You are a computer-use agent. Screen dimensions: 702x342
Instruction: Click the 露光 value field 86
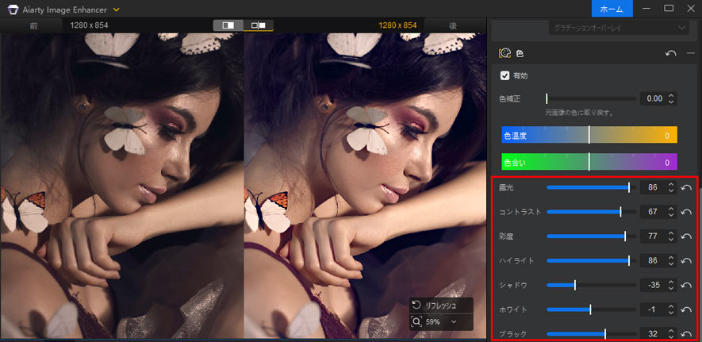tap(653, 187)
